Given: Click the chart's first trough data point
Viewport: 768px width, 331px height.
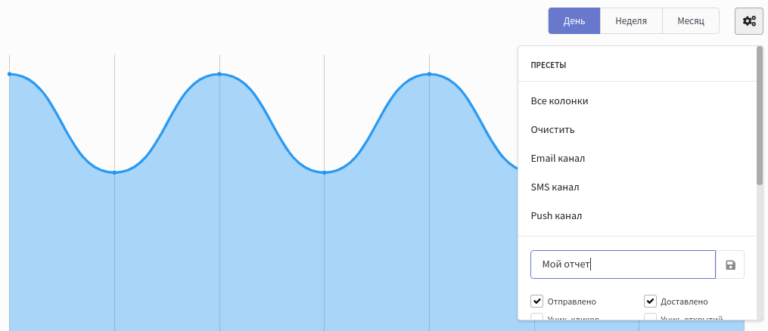Looking at the screenshot, I should 114,172.
